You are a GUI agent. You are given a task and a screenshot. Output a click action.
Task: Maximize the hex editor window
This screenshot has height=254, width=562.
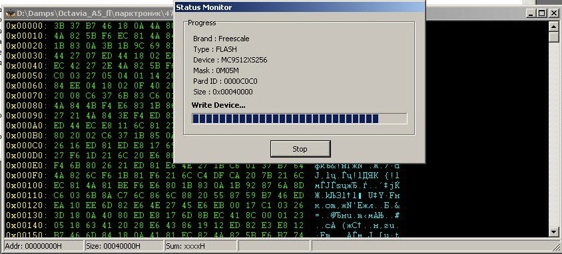(x=541, y=14)
